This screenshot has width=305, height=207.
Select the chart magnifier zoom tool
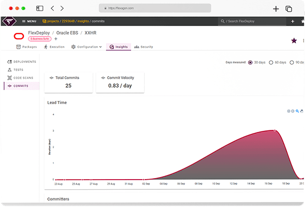click(297, 111)
